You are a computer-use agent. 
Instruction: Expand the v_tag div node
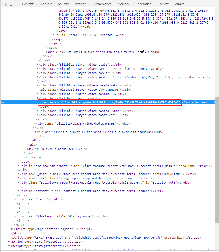[18, 178]
